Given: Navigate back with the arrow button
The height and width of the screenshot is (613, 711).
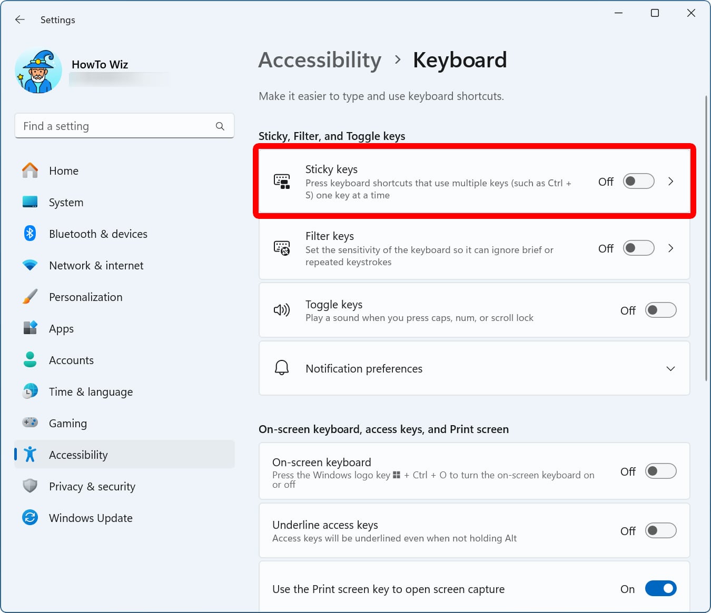Looking at the screenshot, I should pos(19,19).
